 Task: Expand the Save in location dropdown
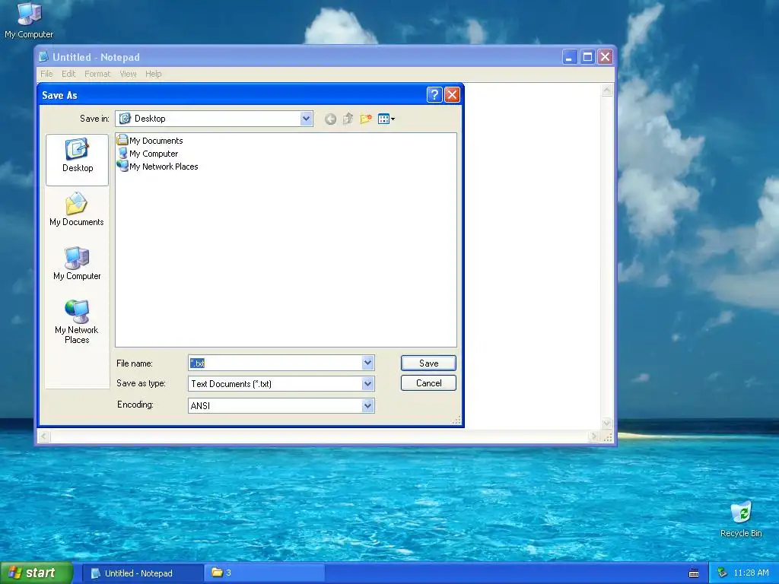tap(306, 119)
